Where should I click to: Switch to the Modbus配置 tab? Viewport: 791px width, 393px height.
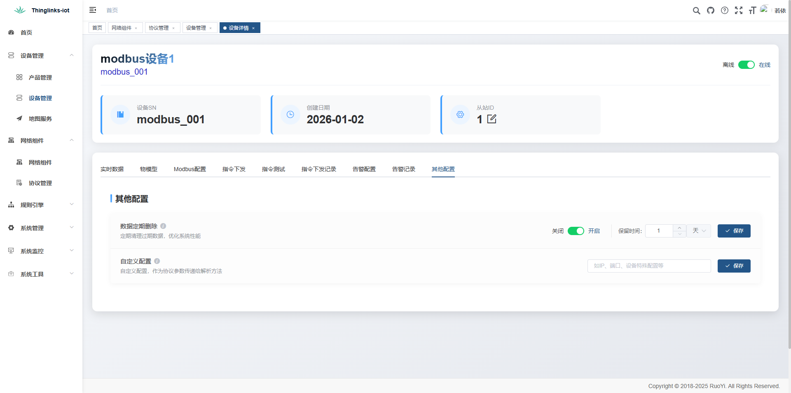click(190, 169)
